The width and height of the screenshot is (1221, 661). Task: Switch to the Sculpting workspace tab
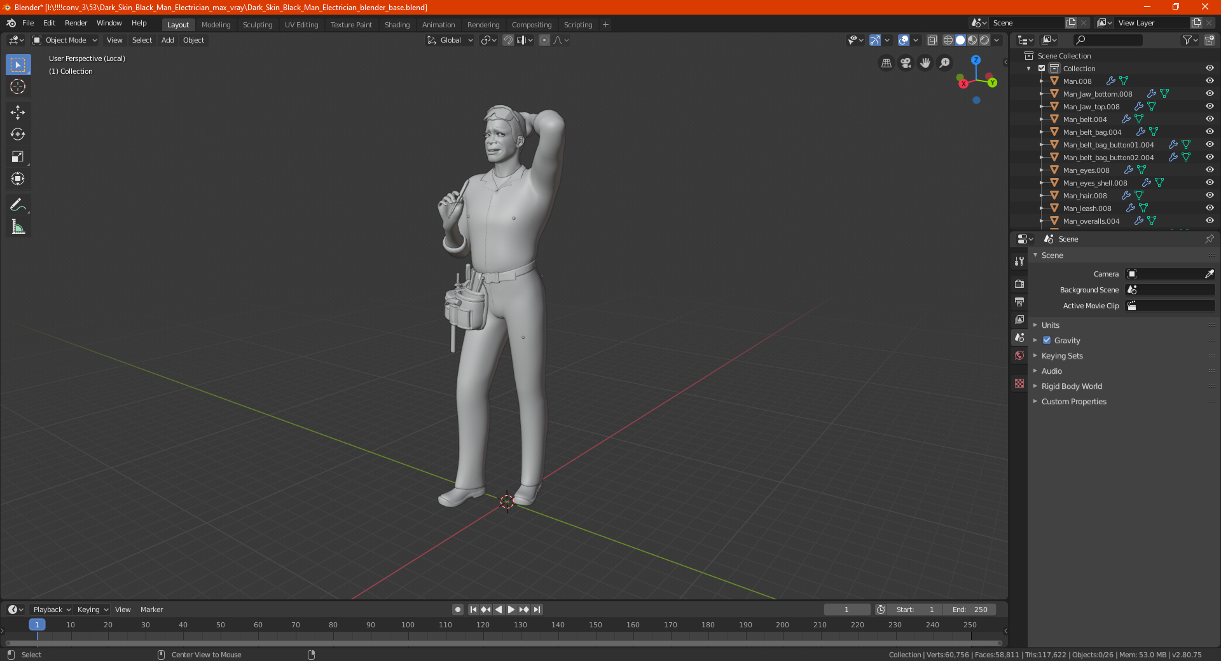click(x=258, y=25)
